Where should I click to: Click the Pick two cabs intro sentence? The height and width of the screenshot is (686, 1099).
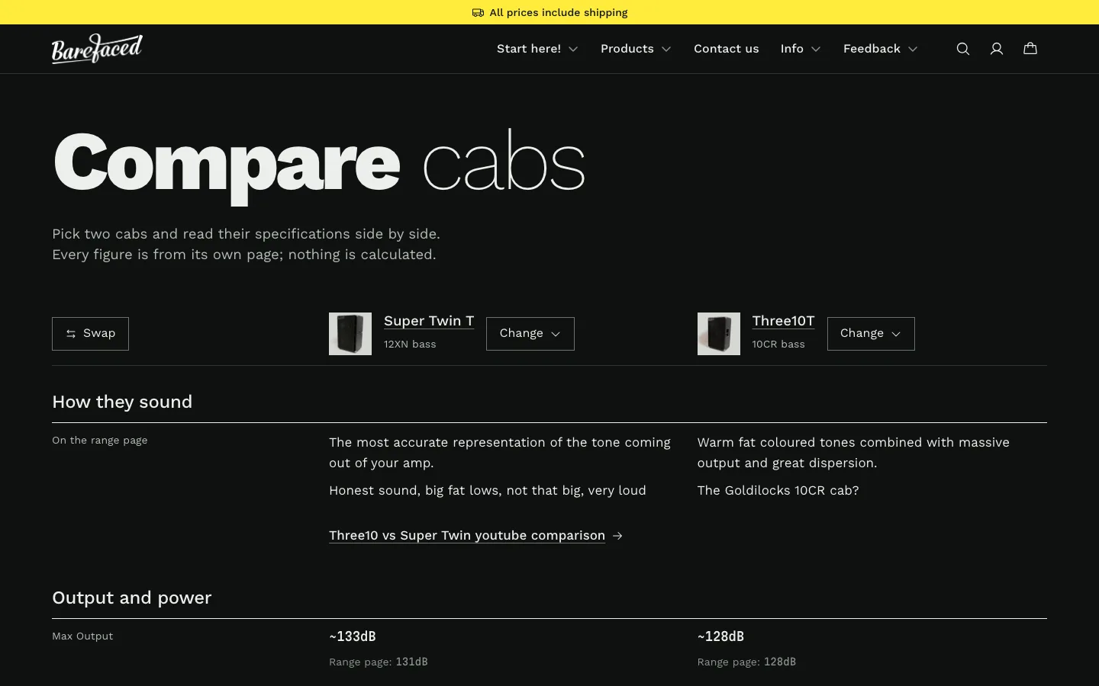246,234
